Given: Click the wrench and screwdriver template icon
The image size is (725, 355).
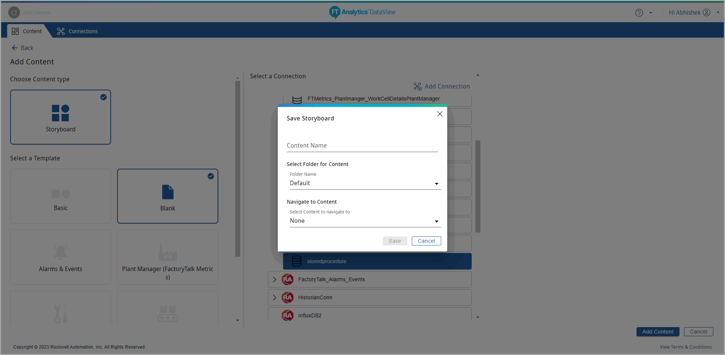Looking at the screenshot, I should (x=61, y=314).
